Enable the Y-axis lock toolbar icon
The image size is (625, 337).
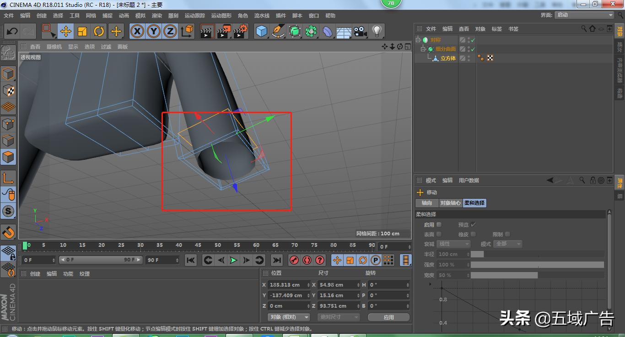[154, 31]
